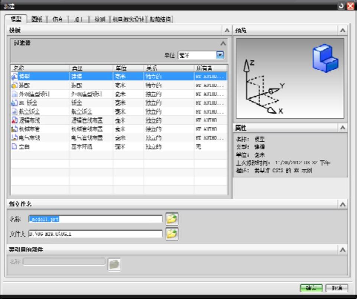Select the 模型 (Model) template row
The image size is (357, 299).
click(x=119, y=76)
